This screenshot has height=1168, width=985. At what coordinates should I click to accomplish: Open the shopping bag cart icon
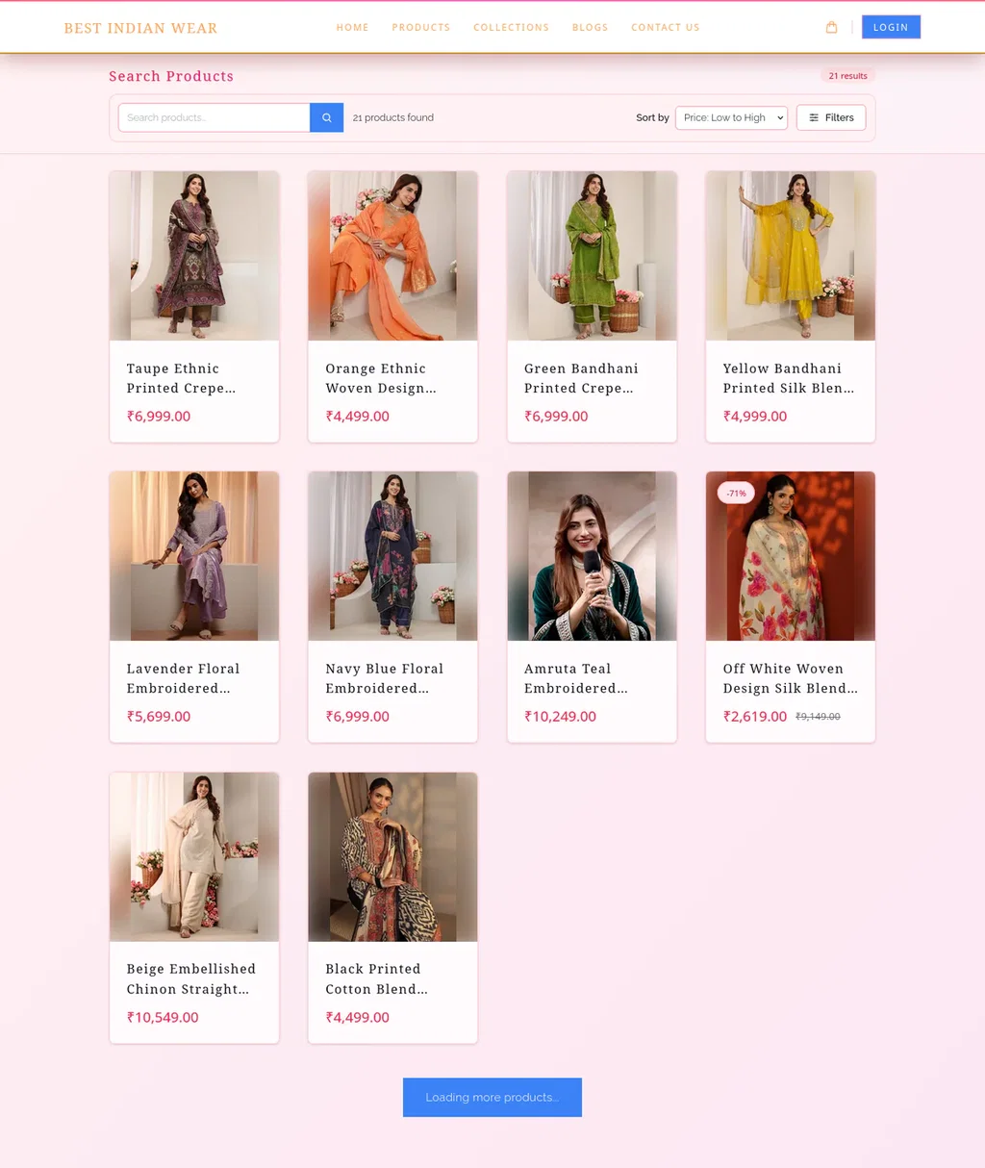click(831, 27)
